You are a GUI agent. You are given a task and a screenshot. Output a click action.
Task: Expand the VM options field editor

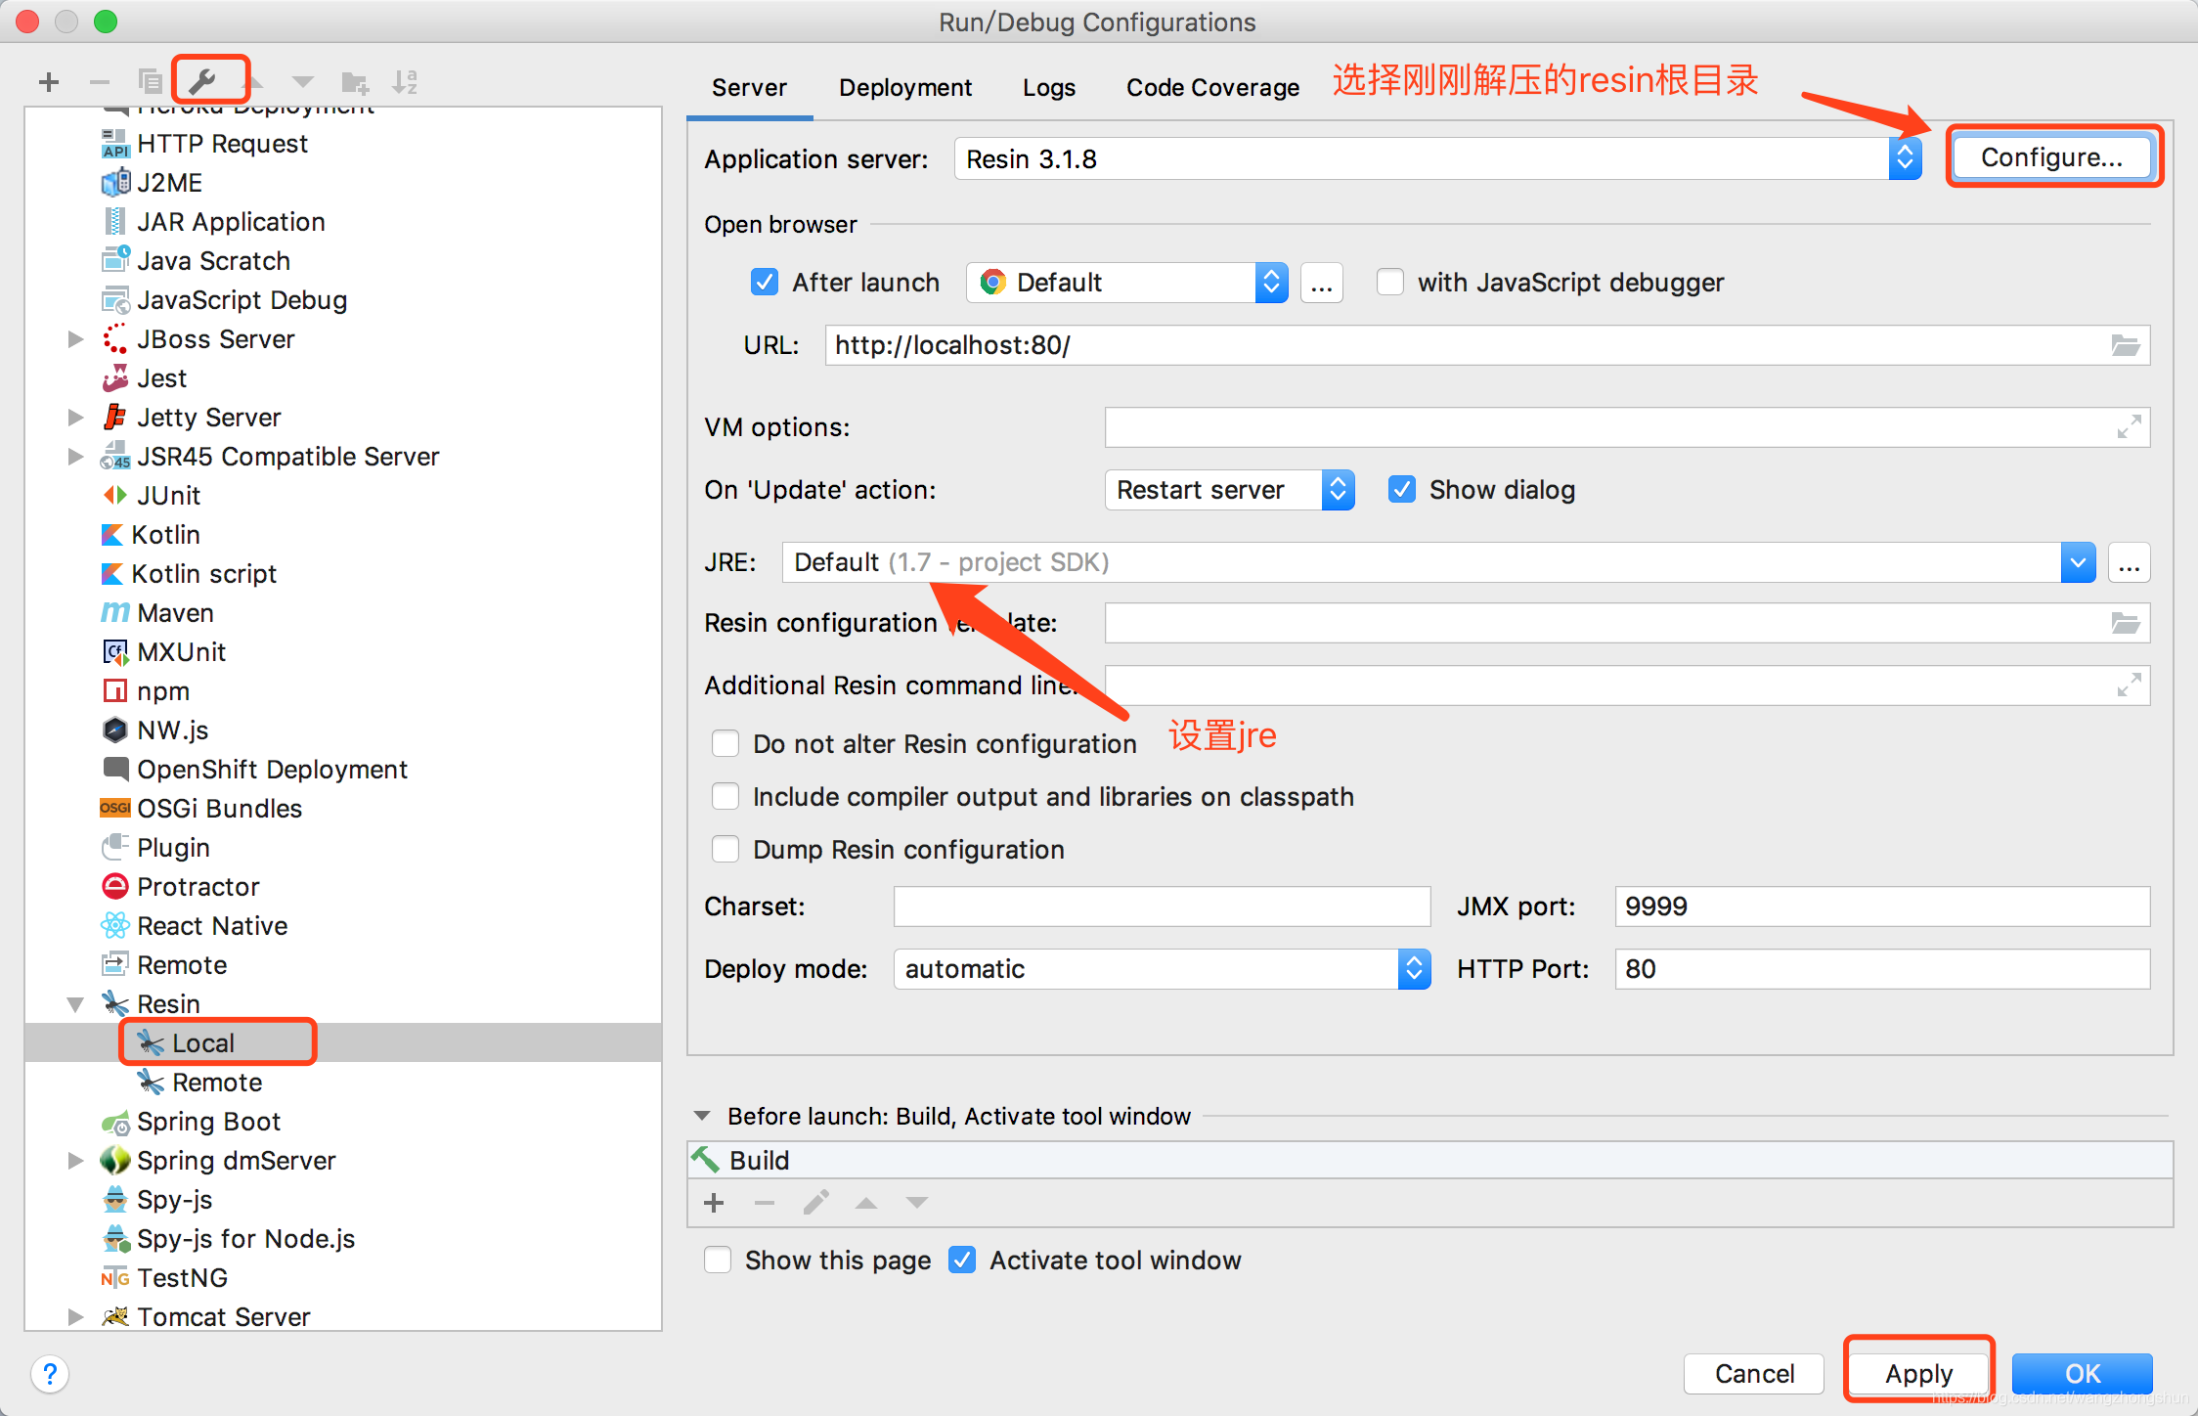[2129, 427]
